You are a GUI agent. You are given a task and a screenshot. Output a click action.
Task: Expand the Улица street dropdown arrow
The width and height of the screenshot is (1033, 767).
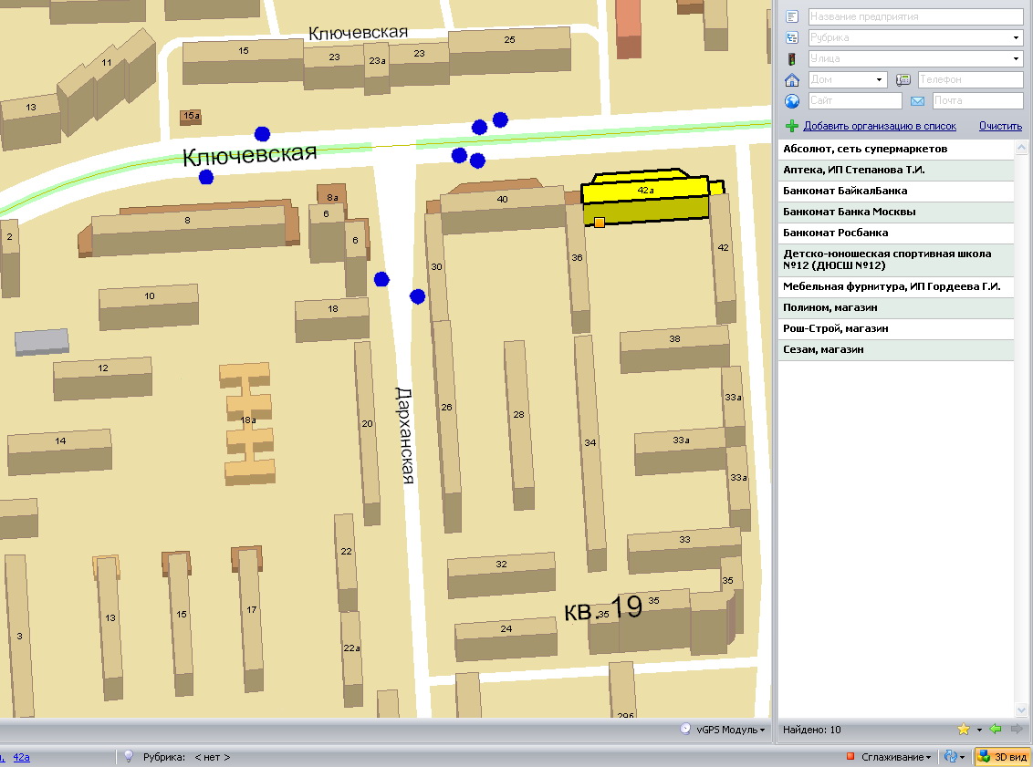pyautogui.click(x=1016, y=59)
